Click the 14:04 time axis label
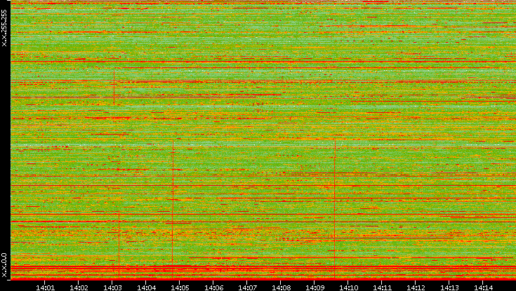The height and width of the screenshot is (291, 516). (x=147, y=287)
